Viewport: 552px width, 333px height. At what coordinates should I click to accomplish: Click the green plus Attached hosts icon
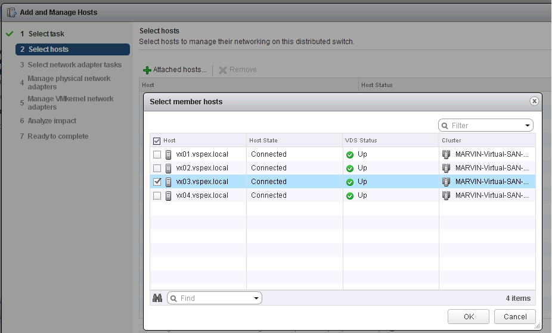tap(147, 70)
